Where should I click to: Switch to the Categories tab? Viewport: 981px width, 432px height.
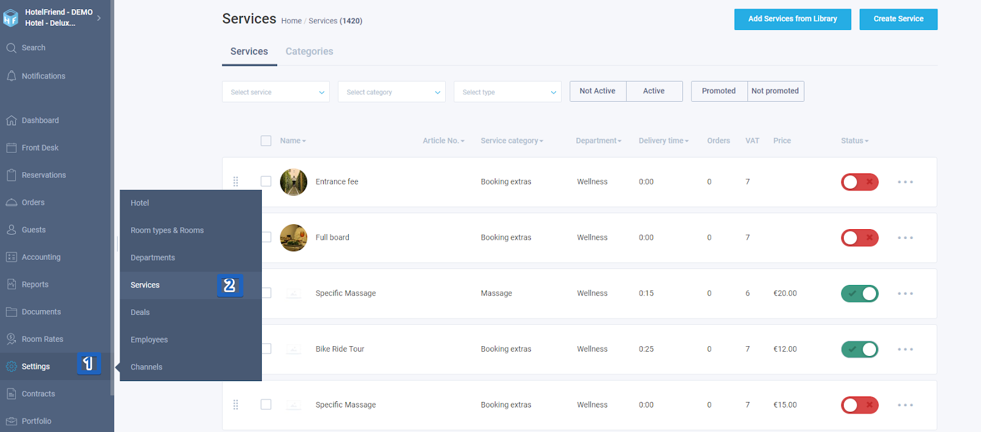click(309, 51)
